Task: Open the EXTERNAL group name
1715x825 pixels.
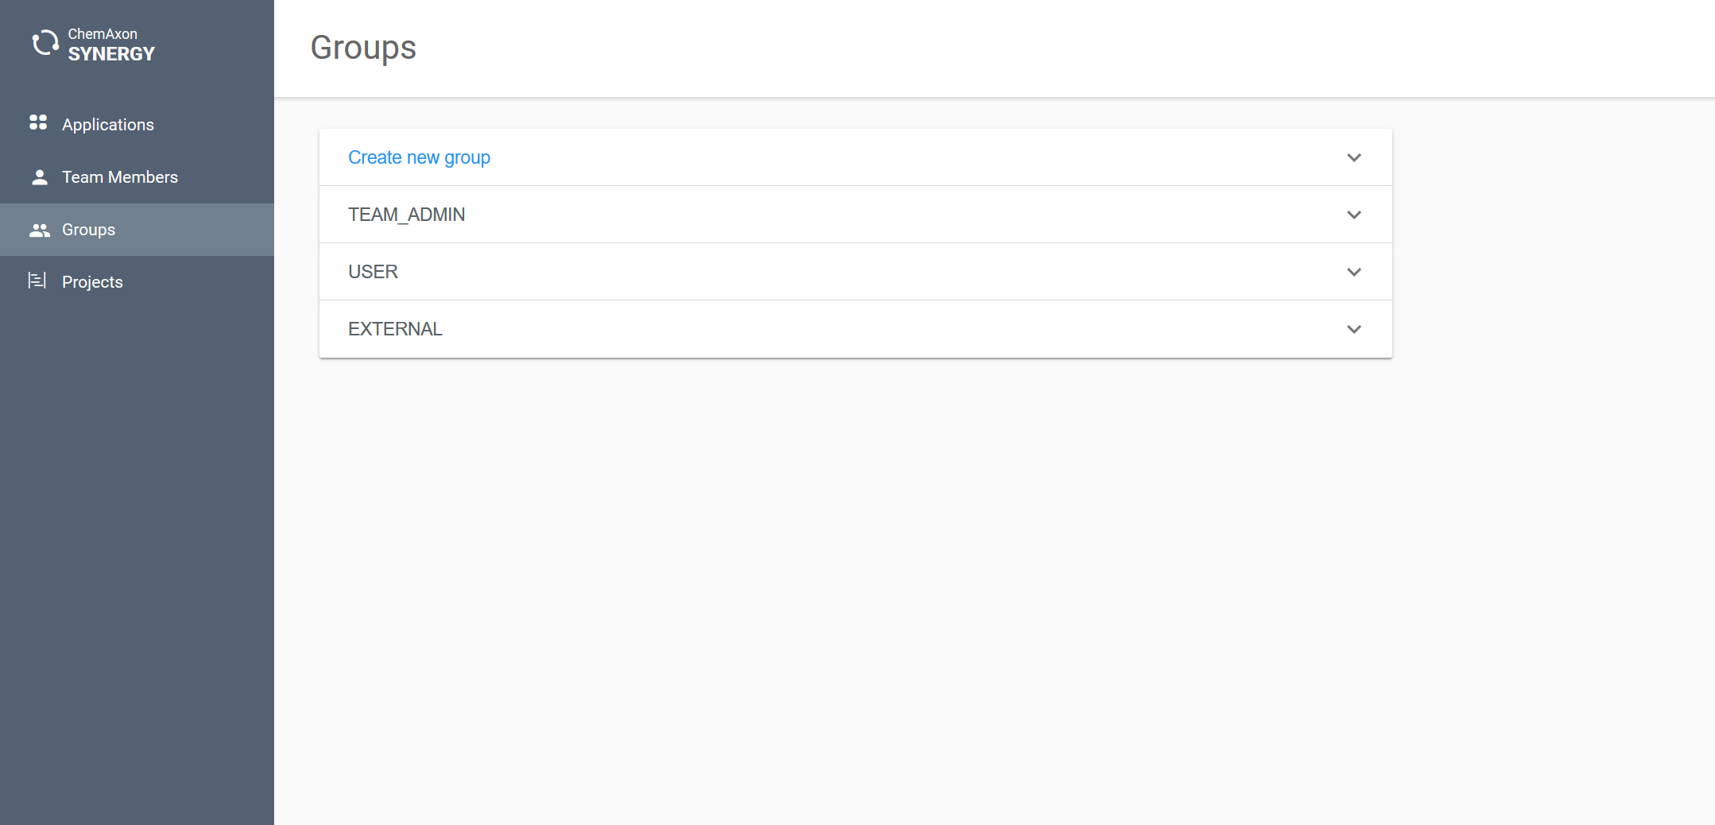Action: (395, 329)
